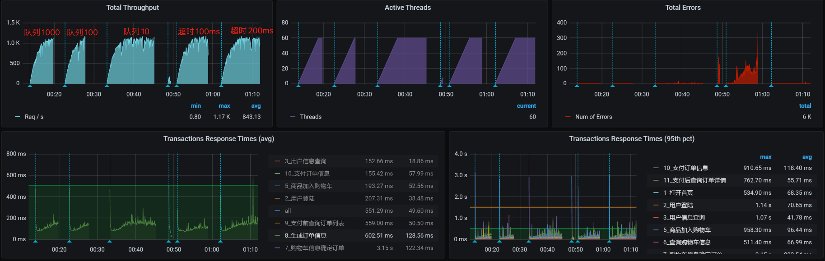Image resolution: width=825 pixels, height=261 pixels.
Task: Open the Total Throughput panel title menu
Action: pos(132,8)
